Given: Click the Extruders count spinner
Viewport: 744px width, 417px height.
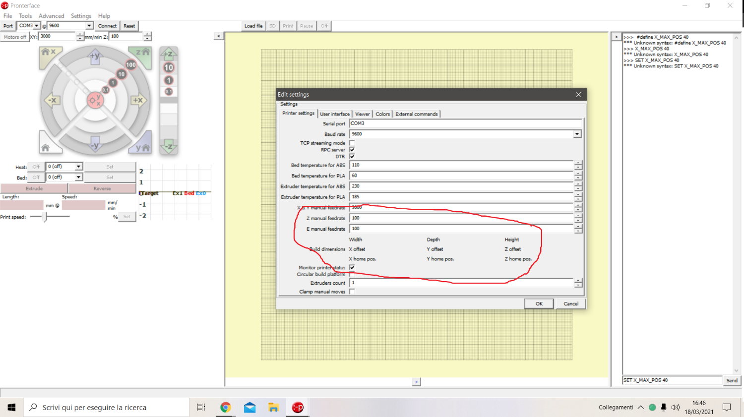Looking at the screenshot, I should pyautogui.click(x=578, y=283).
